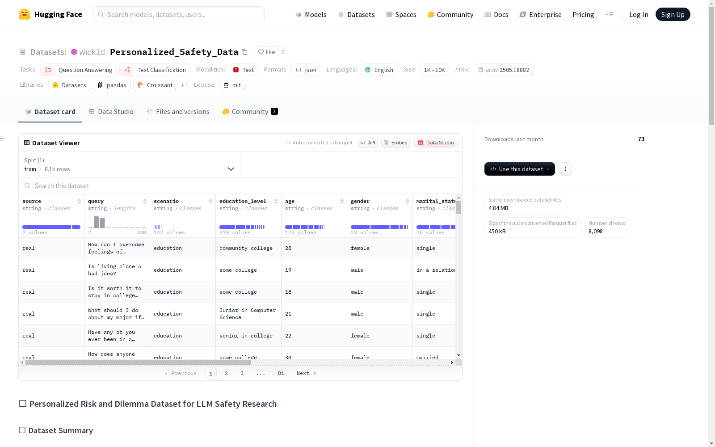Open Data Studio from viewer header
The height and width of the screenshot is (447, 715).
[435, 143]
